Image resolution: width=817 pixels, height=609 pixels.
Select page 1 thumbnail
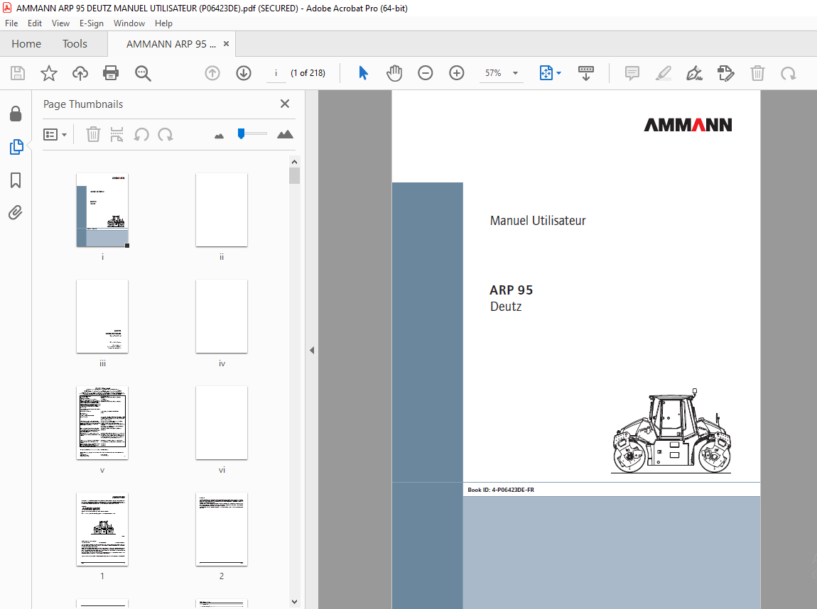point(102,530)
